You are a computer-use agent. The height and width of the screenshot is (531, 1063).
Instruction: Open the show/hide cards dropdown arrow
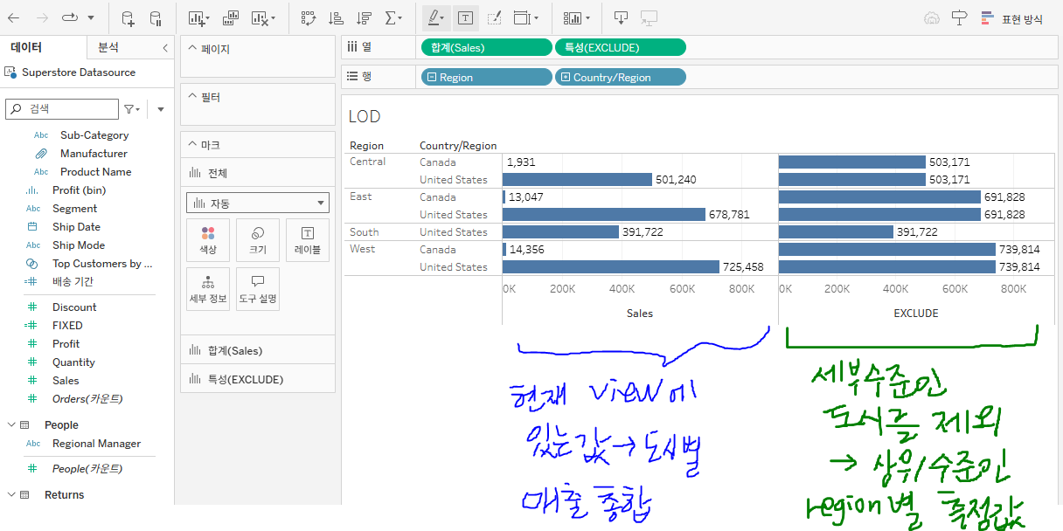(588, 17)
